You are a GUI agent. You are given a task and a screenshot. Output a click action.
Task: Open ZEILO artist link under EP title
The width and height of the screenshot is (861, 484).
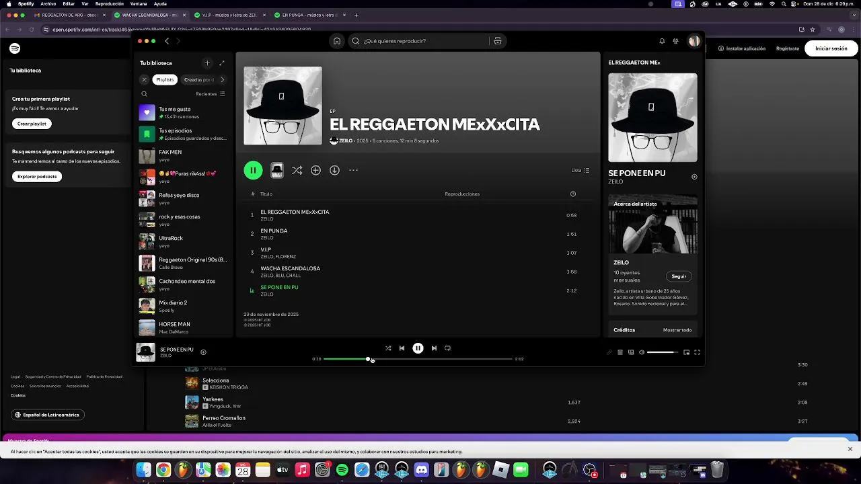[346, 141]
